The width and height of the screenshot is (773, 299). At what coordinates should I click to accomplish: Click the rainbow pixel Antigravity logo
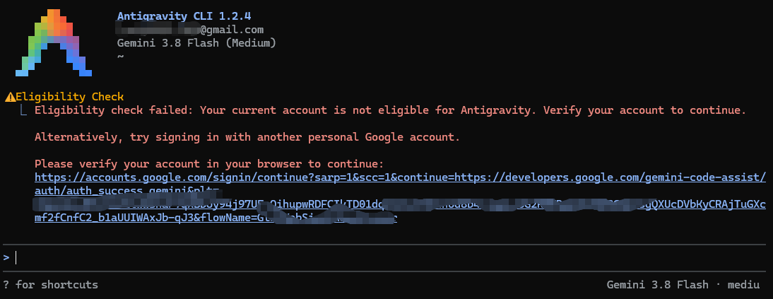coord(54,42)
